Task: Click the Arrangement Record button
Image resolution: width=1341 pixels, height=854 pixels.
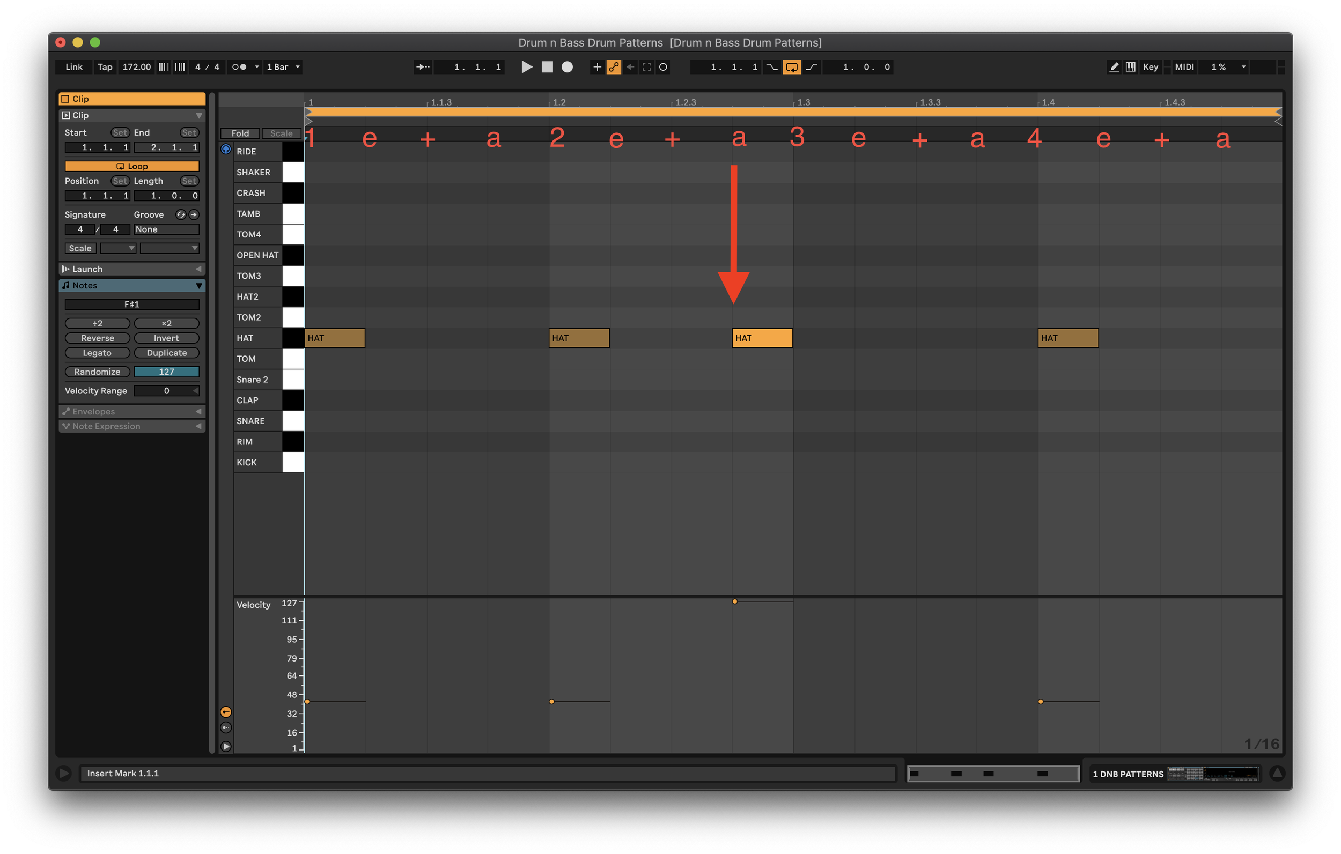Action: 567,67
